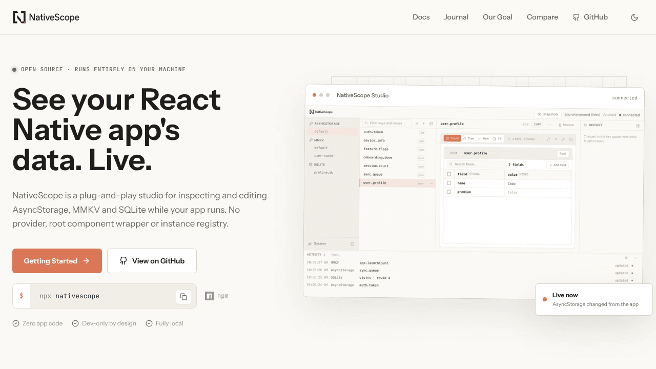Open the JSON type dropdown

click(x=537, y=124)
